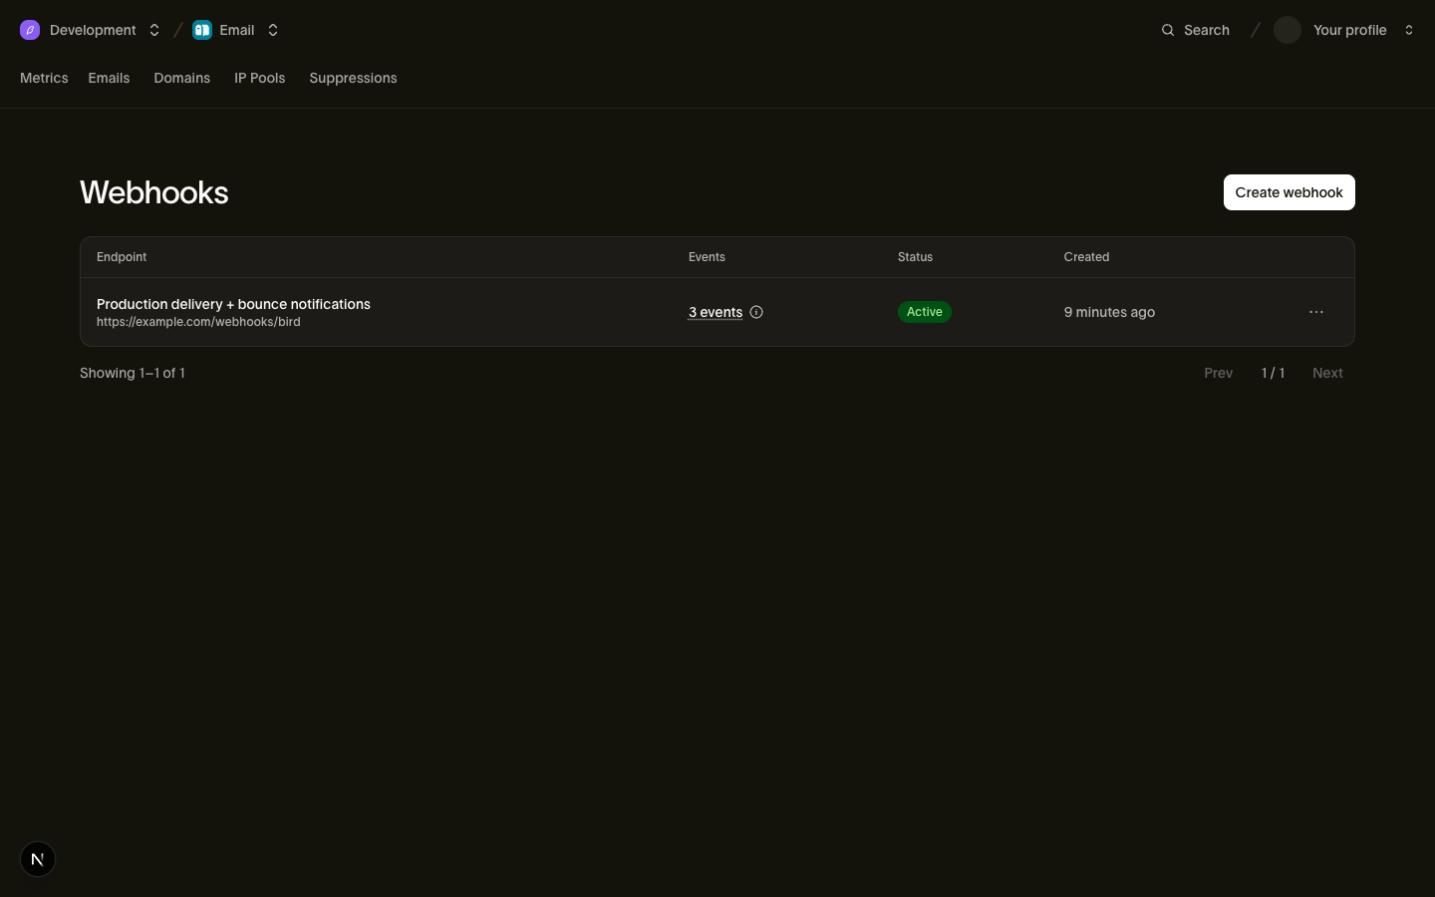Expand the Email product switcher chevrons
Screen dimensions: 1435x897
[273, 30]
